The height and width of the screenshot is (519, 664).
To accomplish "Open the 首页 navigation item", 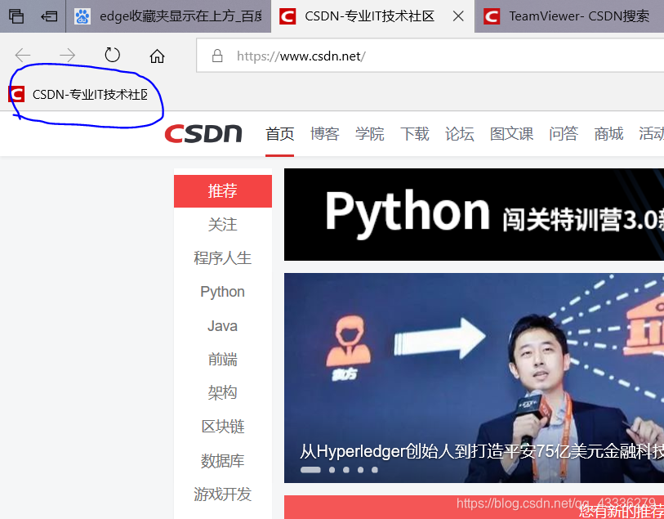I will pos(279,134).
